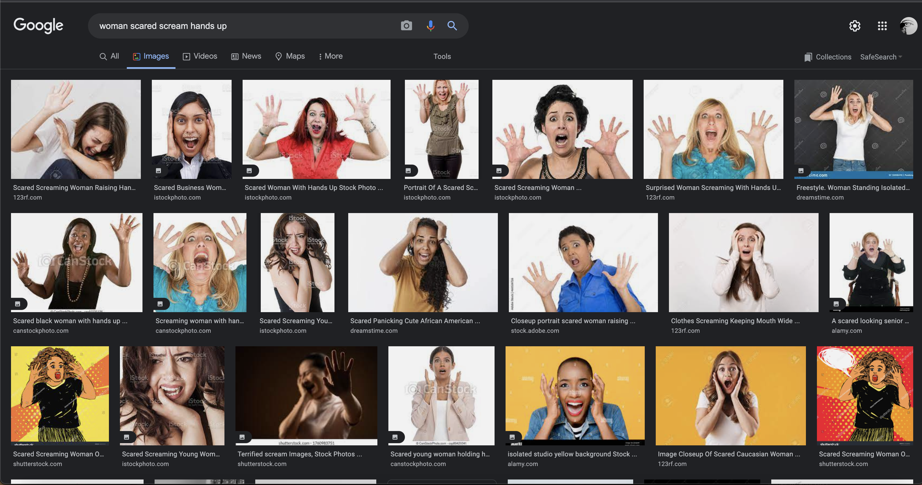Screen dimensions: 922x485
Task: Click the 'Screaming woman with han...' title link
Action: point(199,321)
